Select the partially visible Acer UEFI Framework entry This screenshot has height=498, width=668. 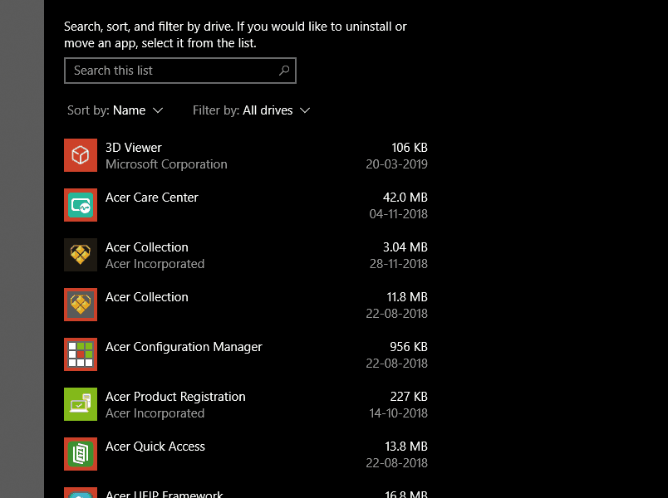tap(164, 494)
